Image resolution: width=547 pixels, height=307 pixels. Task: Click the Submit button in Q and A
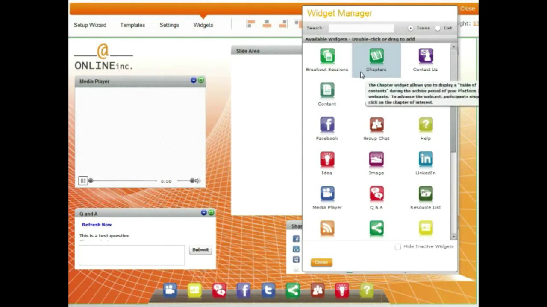pos(200,250)
